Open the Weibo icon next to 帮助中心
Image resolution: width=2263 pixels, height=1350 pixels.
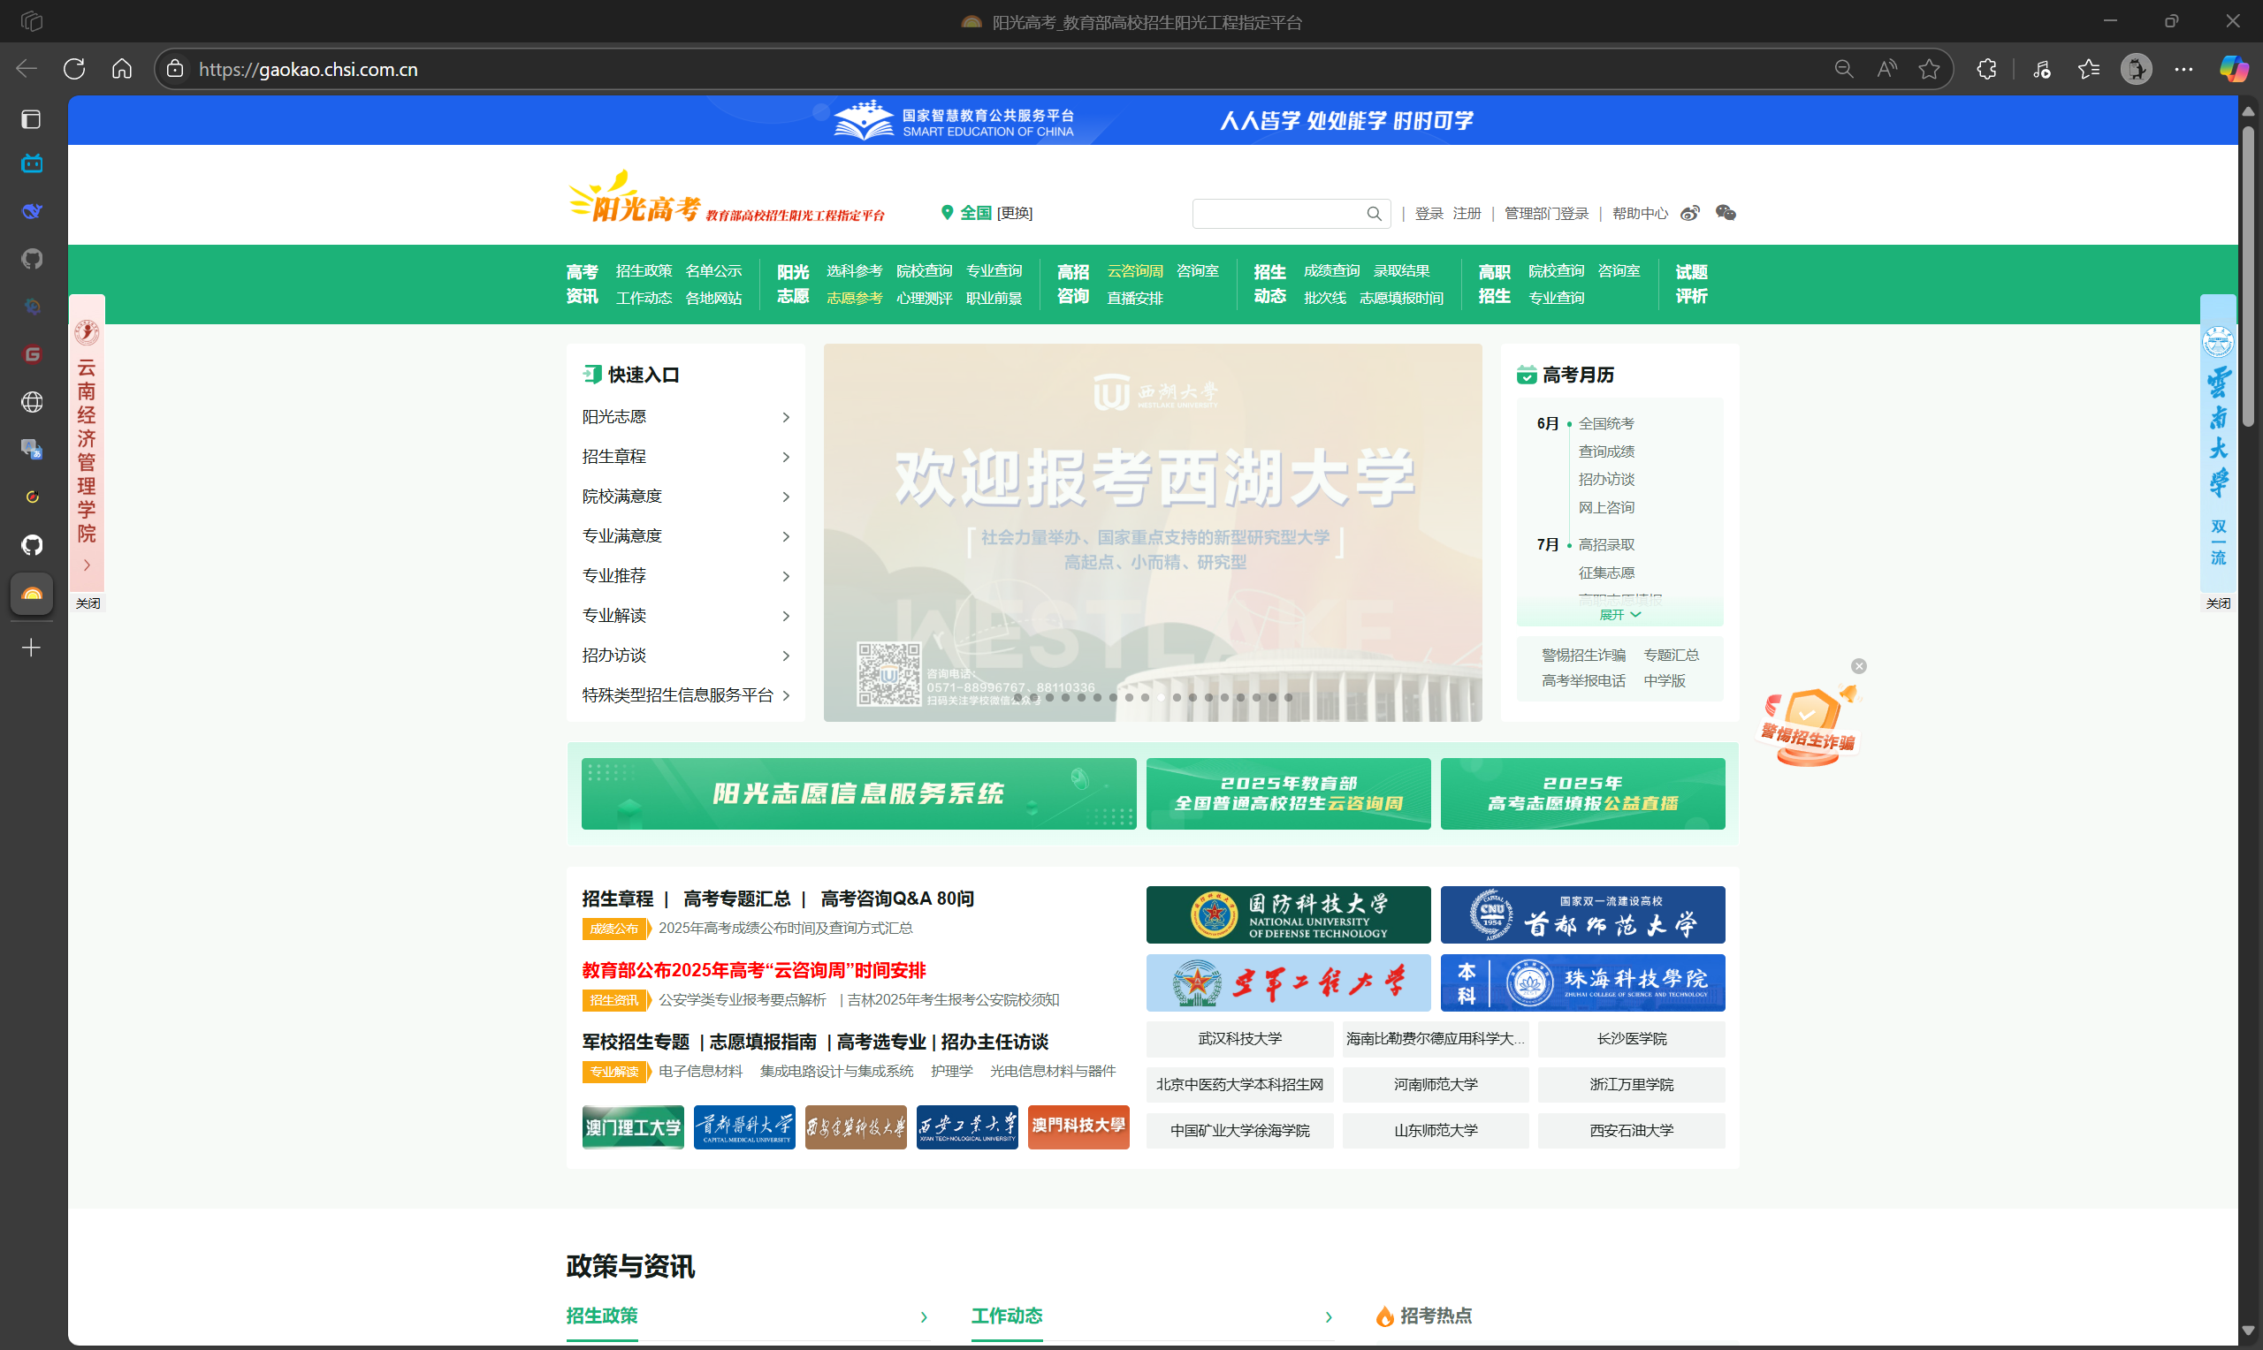click(1691, 212)
